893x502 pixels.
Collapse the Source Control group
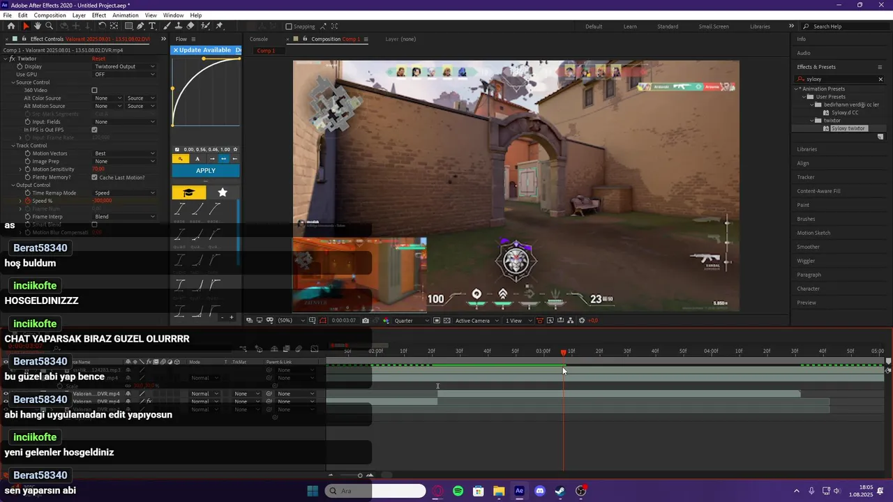[13, 82]
